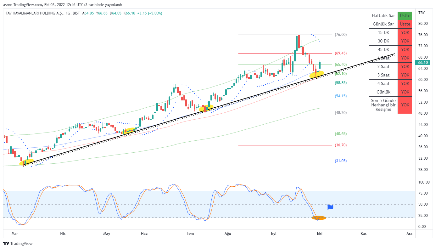Click the 80.00 price axis label
Screen dimensions: 436x249
[x=423, y=24]
